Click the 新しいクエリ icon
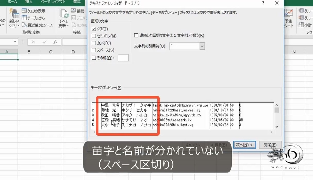313x180 pixels. click(x=14, y=13)
